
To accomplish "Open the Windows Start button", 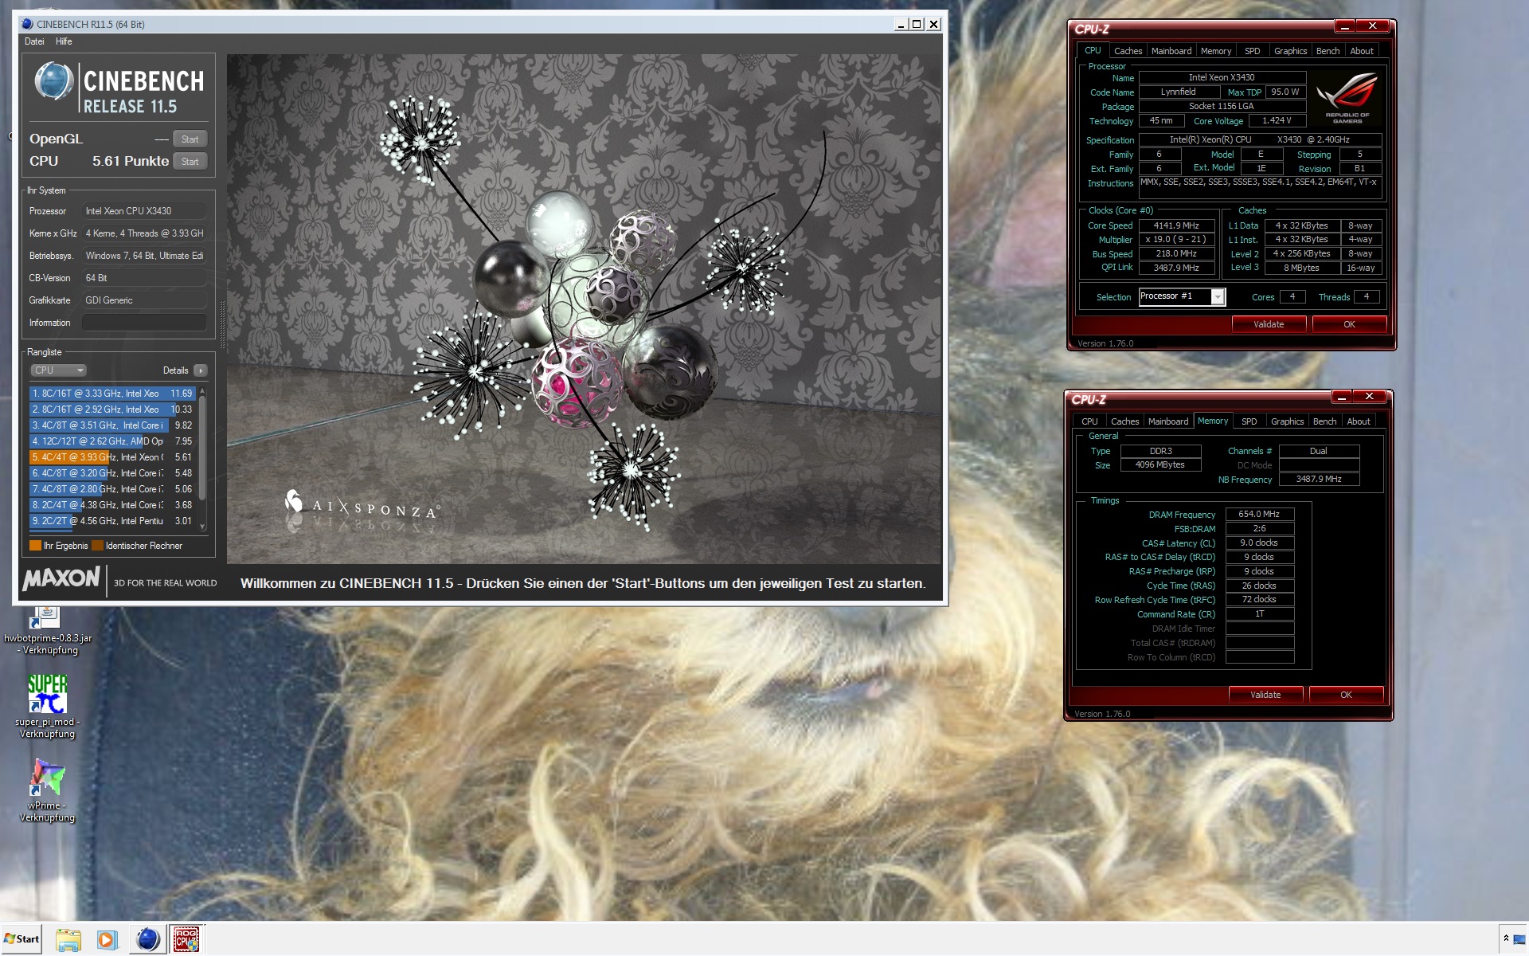I will (x=22, y=939).
